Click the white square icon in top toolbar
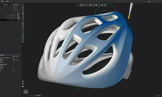 [x=90, y=5]
